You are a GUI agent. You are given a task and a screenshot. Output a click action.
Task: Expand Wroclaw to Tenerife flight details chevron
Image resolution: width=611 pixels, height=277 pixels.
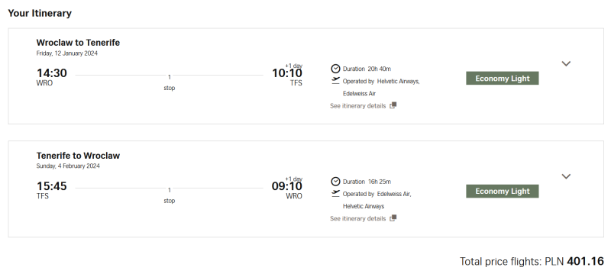[x=566, y=63]
